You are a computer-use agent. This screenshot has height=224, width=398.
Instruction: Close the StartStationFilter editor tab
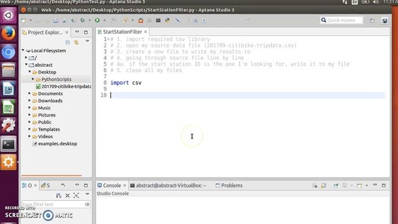click(x=146, y=32)
